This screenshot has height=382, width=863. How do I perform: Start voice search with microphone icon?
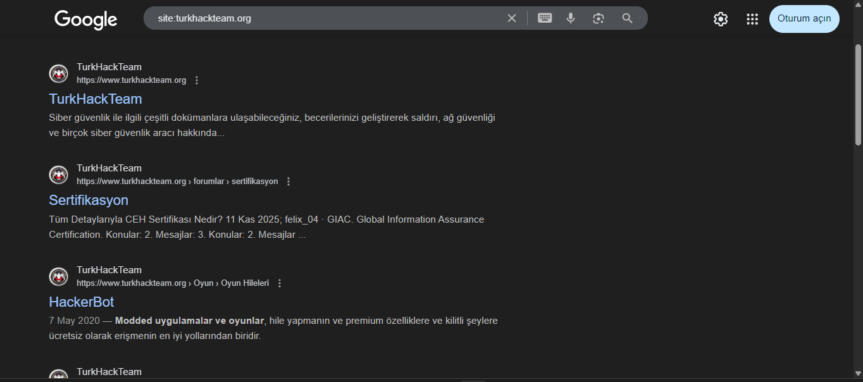coord(571,18)
